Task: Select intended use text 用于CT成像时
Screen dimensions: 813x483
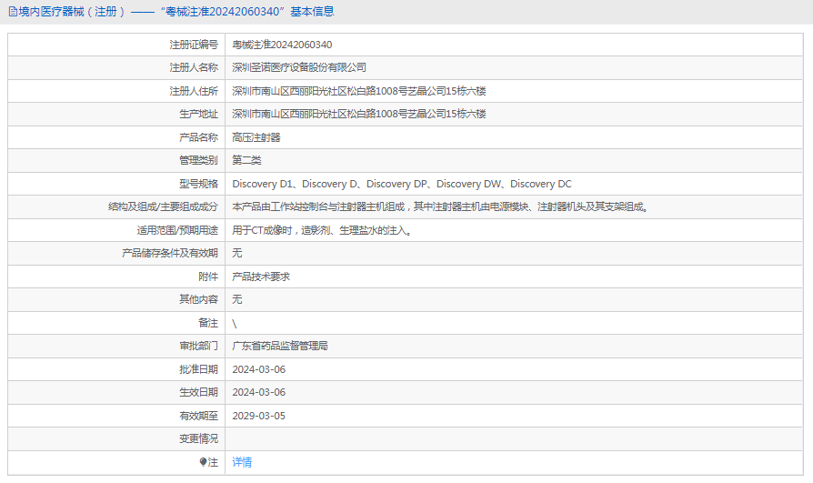Action: [322, 230]
